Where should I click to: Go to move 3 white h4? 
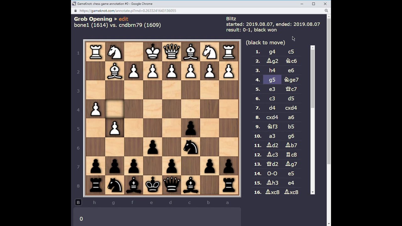[272, 70]
